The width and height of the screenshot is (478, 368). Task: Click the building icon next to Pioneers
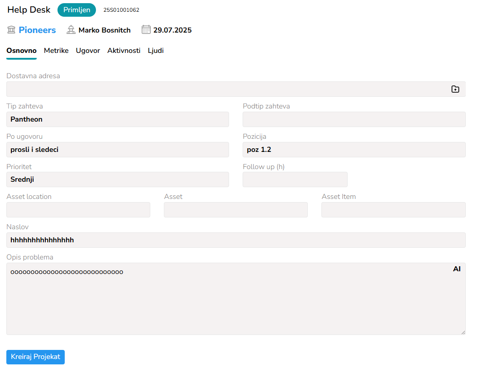click(x=11, y=30)
